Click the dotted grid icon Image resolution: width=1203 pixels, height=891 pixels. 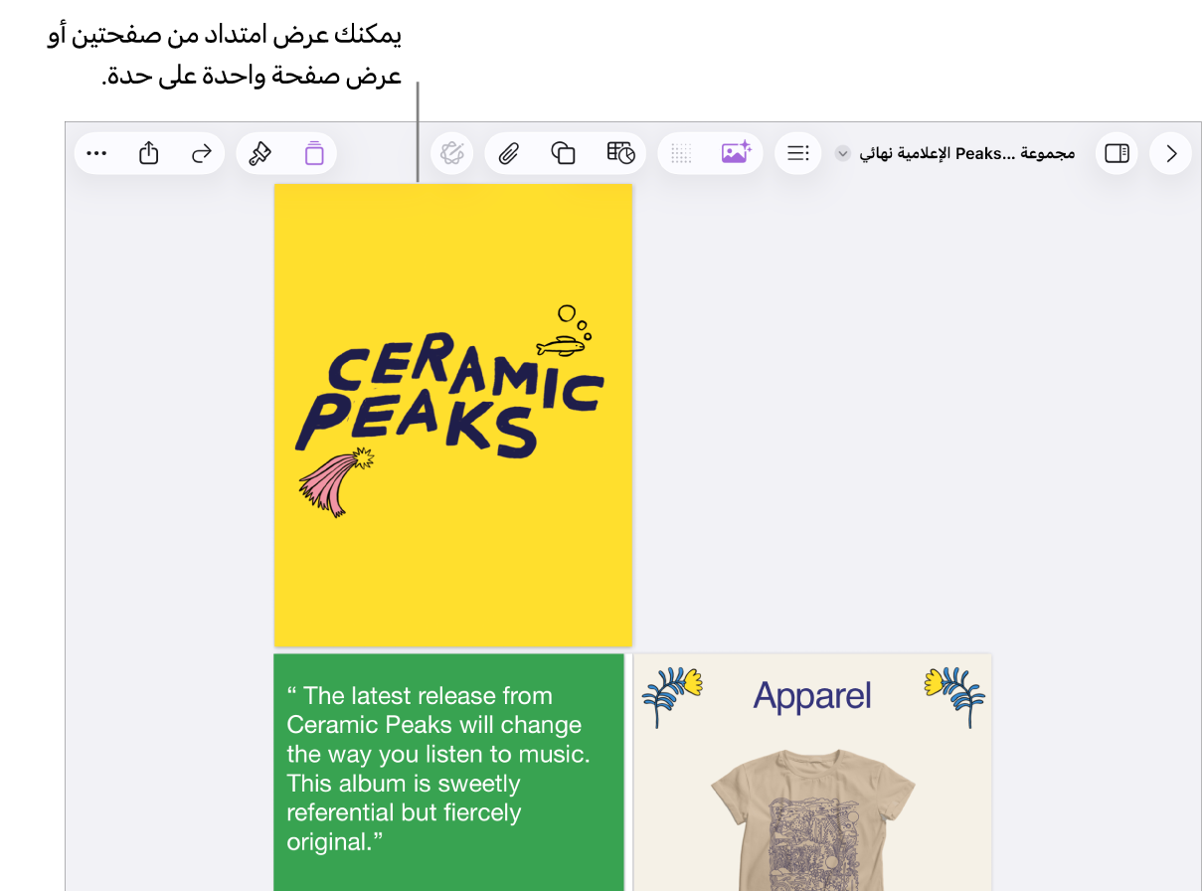click(681, 153)
